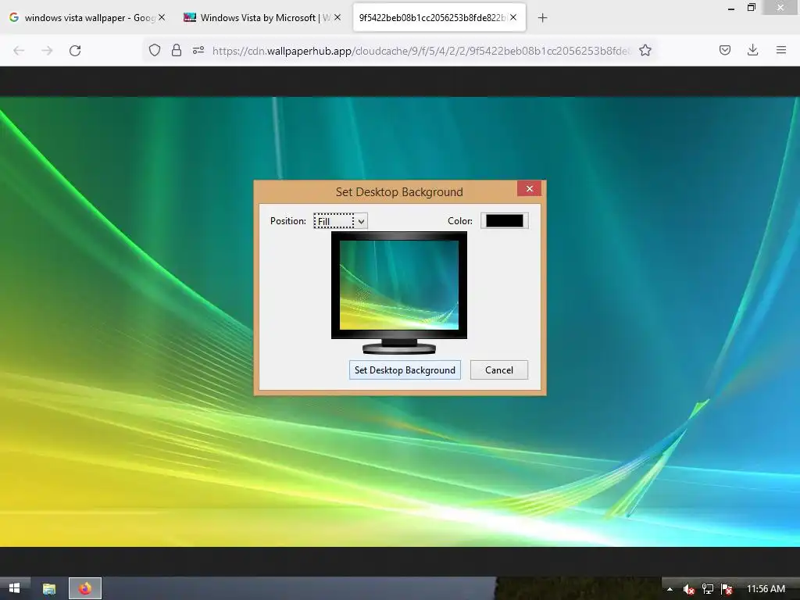Pick a background Color from the black swatch

504,220
